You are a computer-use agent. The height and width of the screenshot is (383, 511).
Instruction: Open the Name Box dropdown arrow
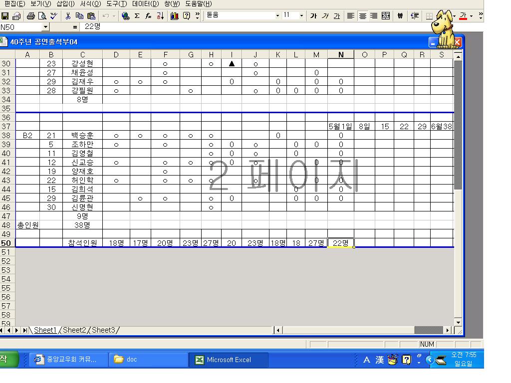pos(46,27)
